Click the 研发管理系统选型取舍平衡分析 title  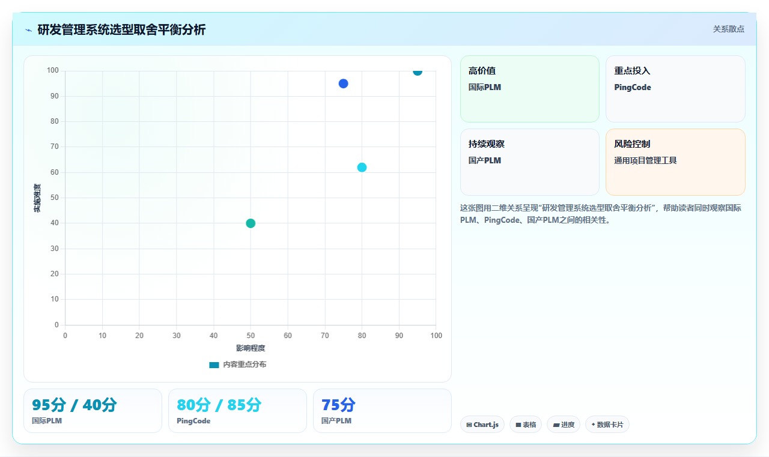[x=121, y=29]
